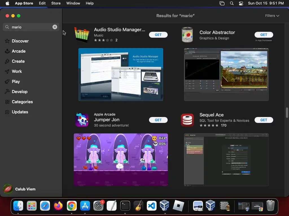The height and width of the screenshot is (216, 289).
Task: Open the App Store menu in menu bar
Action: pyautogui.click(x=24, y=3)
